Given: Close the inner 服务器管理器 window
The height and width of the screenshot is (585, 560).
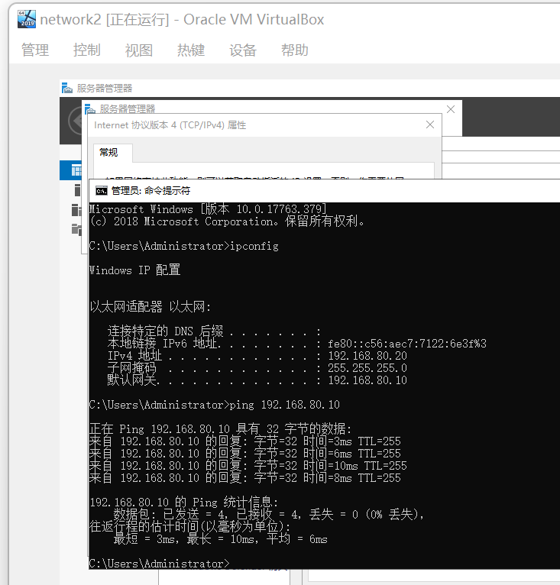Looking at the screenshot, I should 451,109.
